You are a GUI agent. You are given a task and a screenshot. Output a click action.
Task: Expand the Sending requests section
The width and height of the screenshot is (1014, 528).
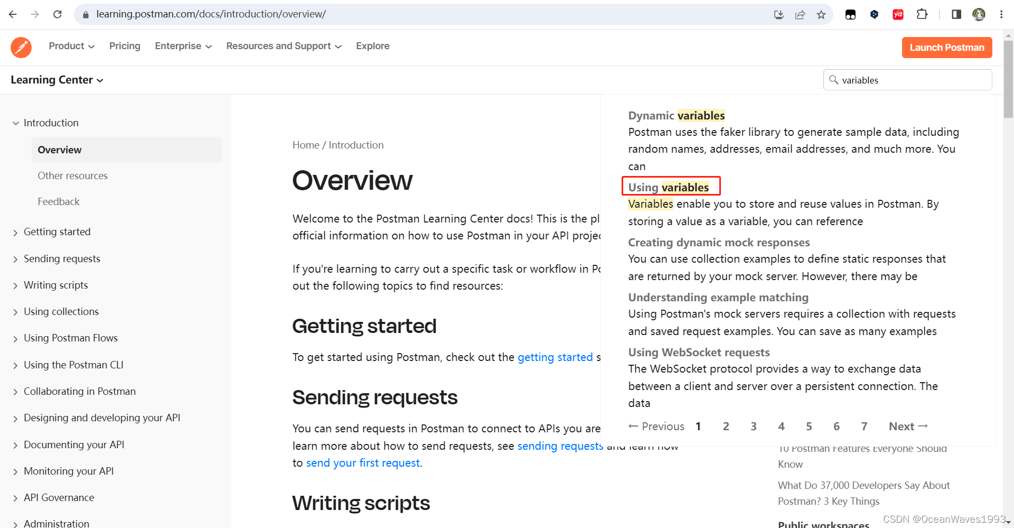click(x=16, y=260)
